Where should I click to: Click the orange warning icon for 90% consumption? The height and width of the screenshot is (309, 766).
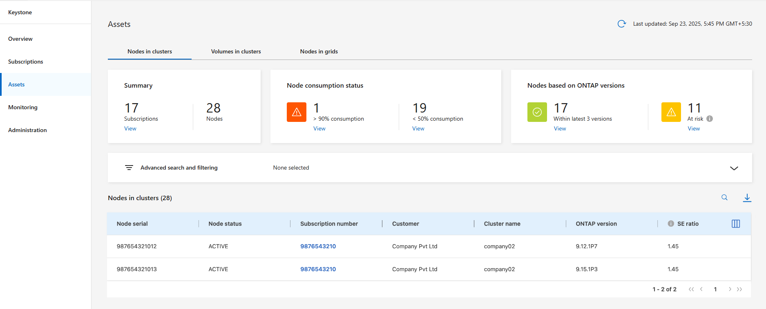(x=297, y=112)
